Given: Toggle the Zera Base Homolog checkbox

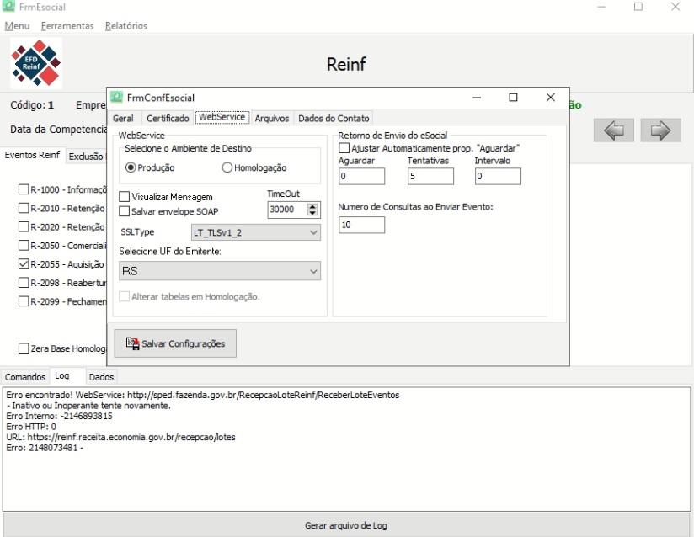Looking at the screenshot, I should coord(24,348).
